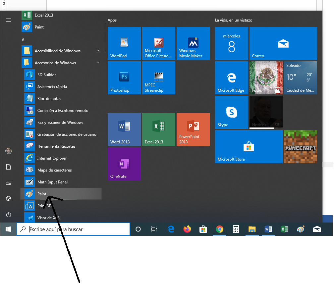Jump to letter A section header
Image resolution: width=334 pixels, height=300 pixels.
(x=23, y=40)
